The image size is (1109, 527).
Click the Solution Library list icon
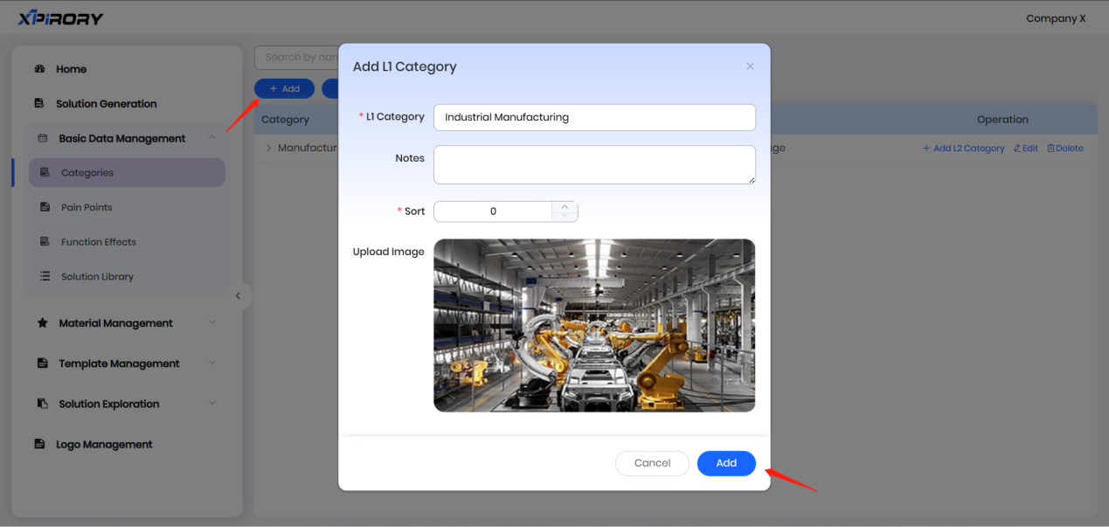point(45,276)
